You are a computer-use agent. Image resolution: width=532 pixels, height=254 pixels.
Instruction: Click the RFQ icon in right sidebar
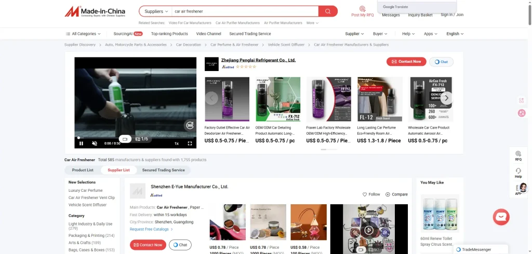[x=518, y=154]
